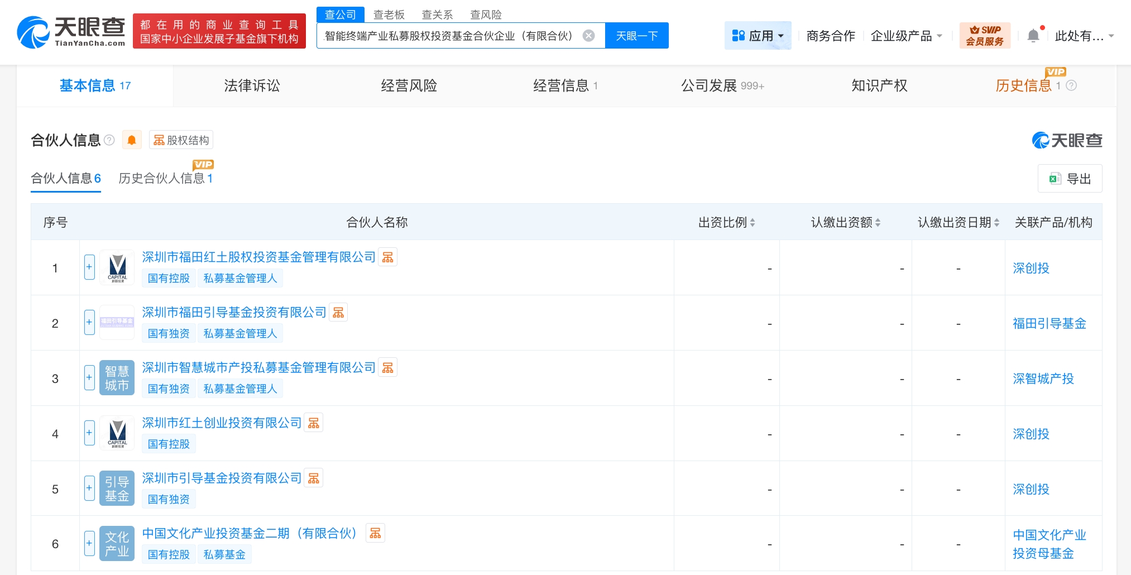
Task: Open the notification bell in the header
Action: 1033,36
